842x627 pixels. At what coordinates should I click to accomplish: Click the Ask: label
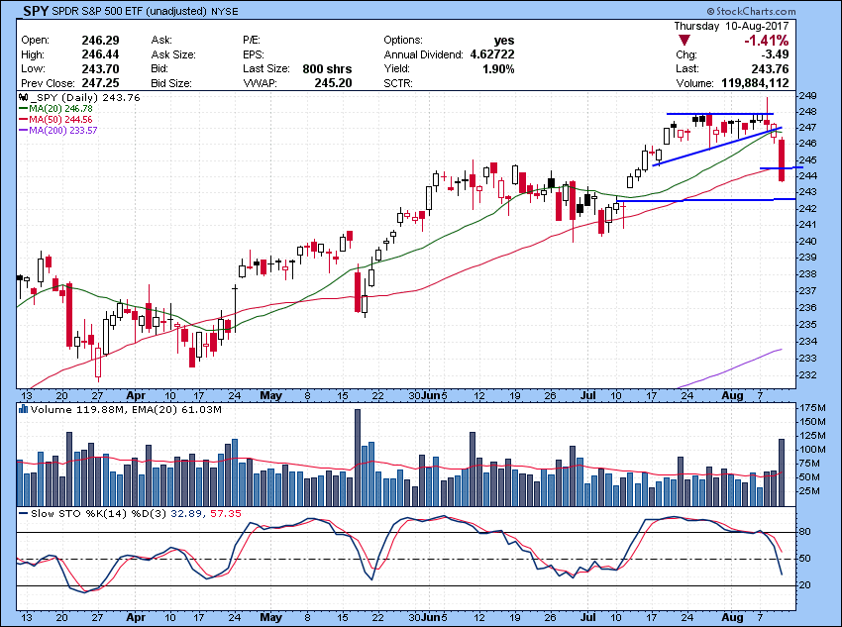(x=161, y=41)
